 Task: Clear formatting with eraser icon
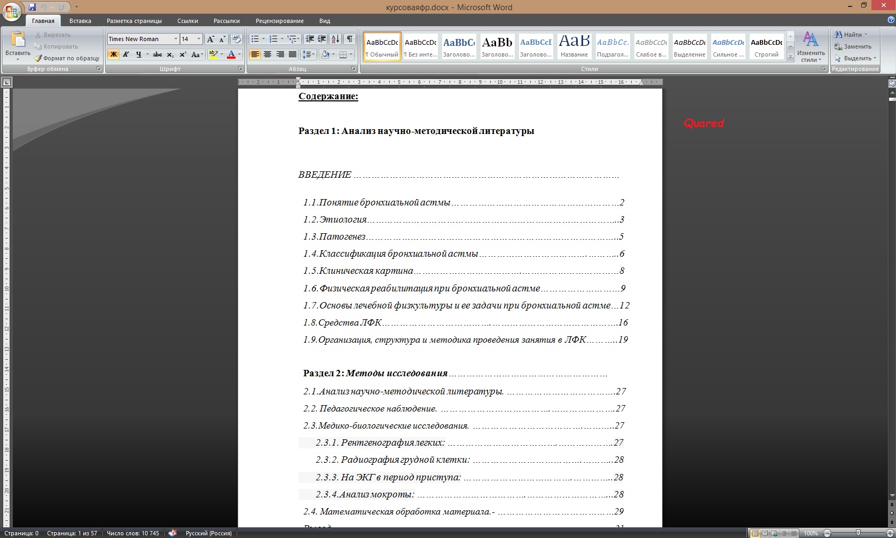237,39
